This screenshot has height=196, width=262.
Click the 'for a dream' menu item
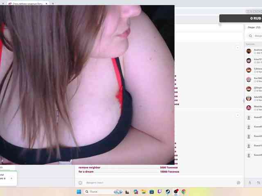[86, 171]
